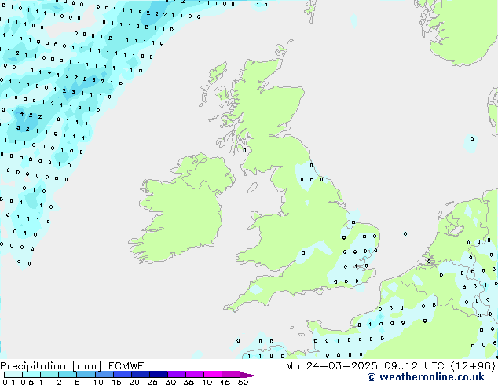
Task: Click the "35" legend scale label
Action: [189, 382]
